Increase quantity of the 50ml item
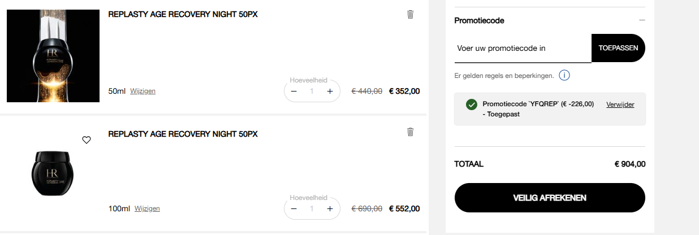This screenshot has height=235, width=699. [x=330, y=92]
